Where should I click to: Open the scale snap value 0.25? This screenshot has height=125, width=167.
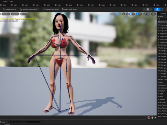coord(148,14)
